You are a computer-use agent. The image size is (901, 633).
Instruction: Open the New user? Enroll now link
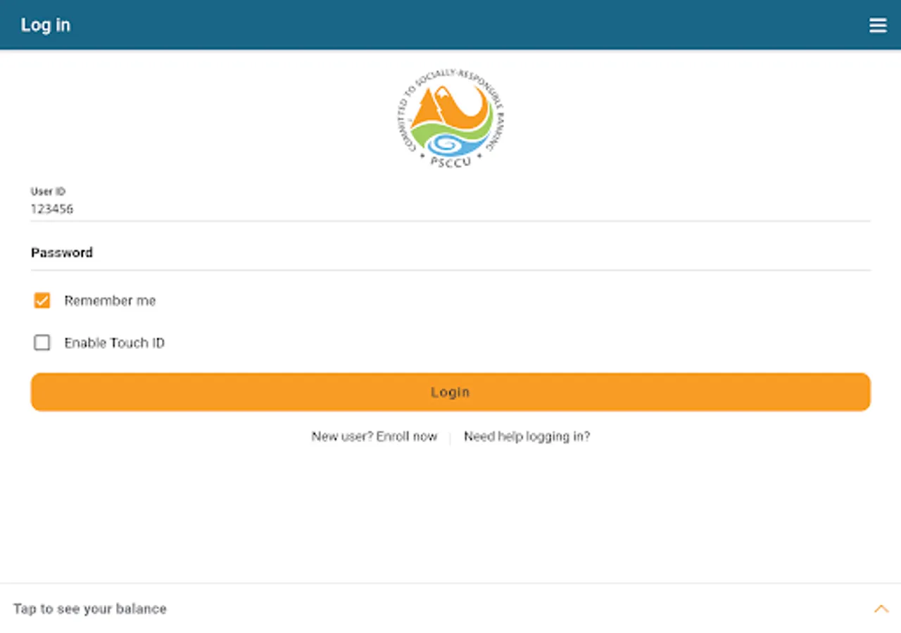[374, 436]
